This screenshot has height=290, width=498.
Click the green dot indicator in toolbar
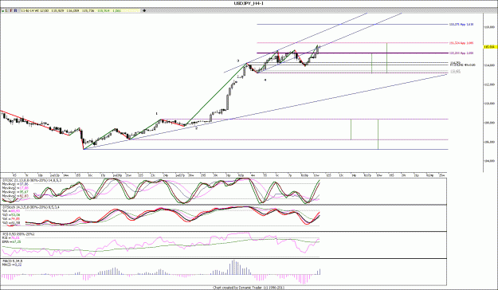(x=3, y=10)
